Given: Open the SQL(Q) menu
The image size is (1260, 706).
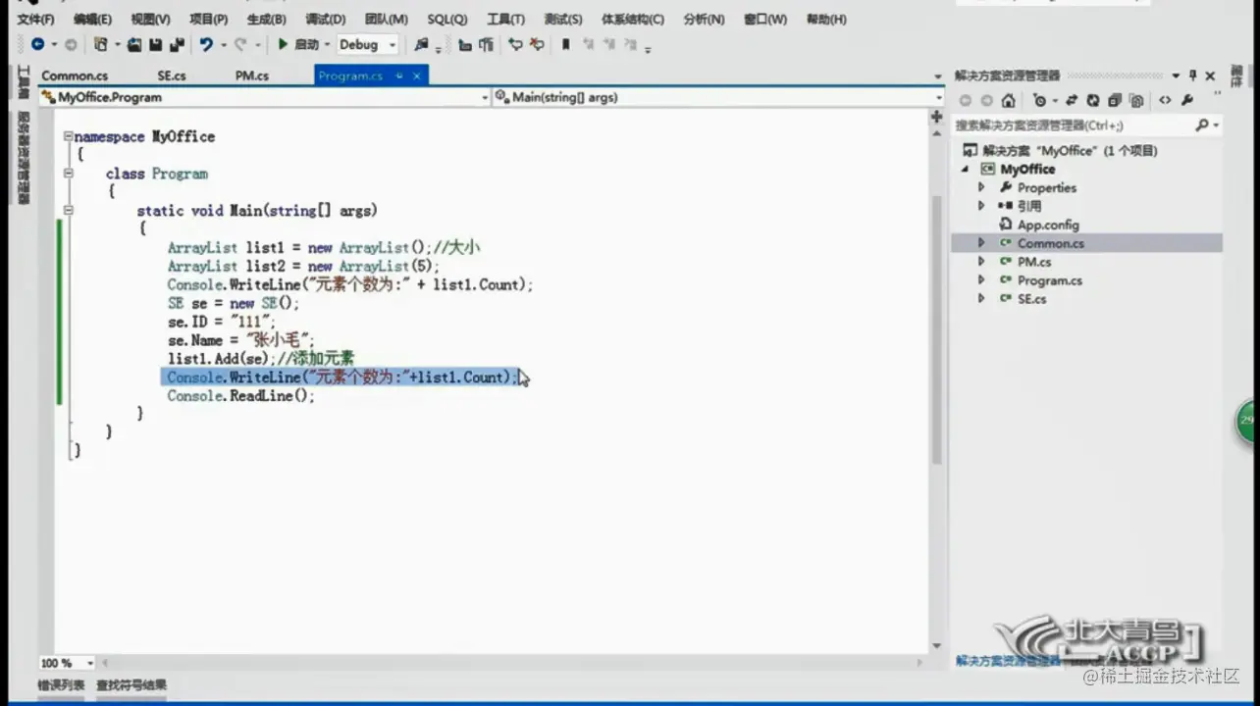Looking at the screenshot, I should point(447,19).
